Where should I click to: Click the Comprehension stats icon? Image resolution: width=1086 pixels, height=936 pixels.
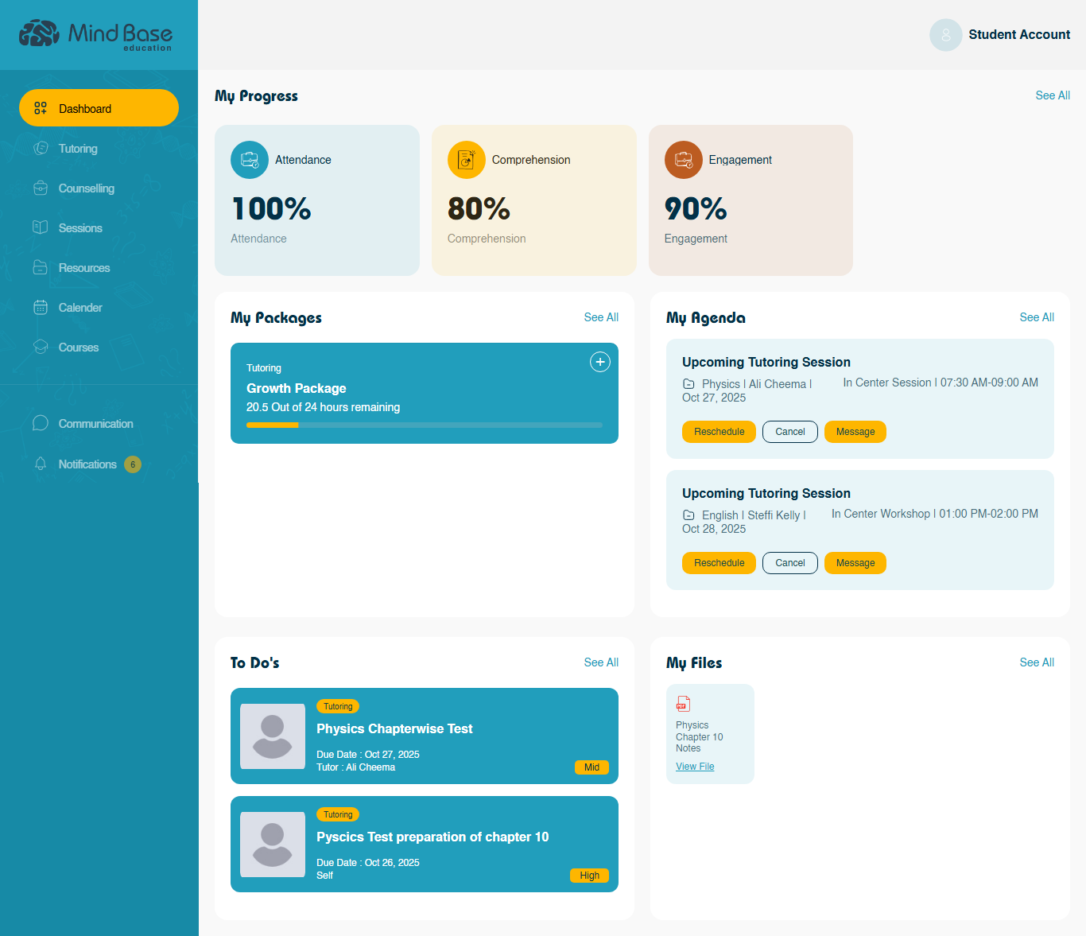(x=466, y=160)
